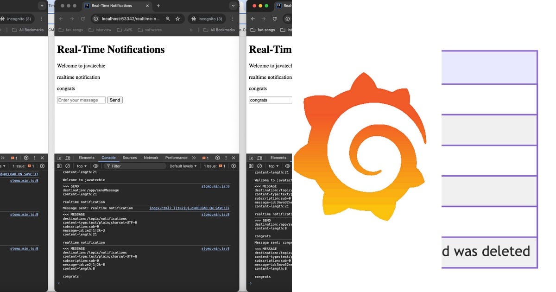Screen dimensions: 556x292
Task: Toggle the console sidebar panel
Action: tap(59, 165)
